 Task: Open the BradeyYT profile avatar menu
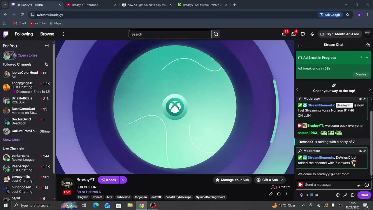tap(367, 34)
